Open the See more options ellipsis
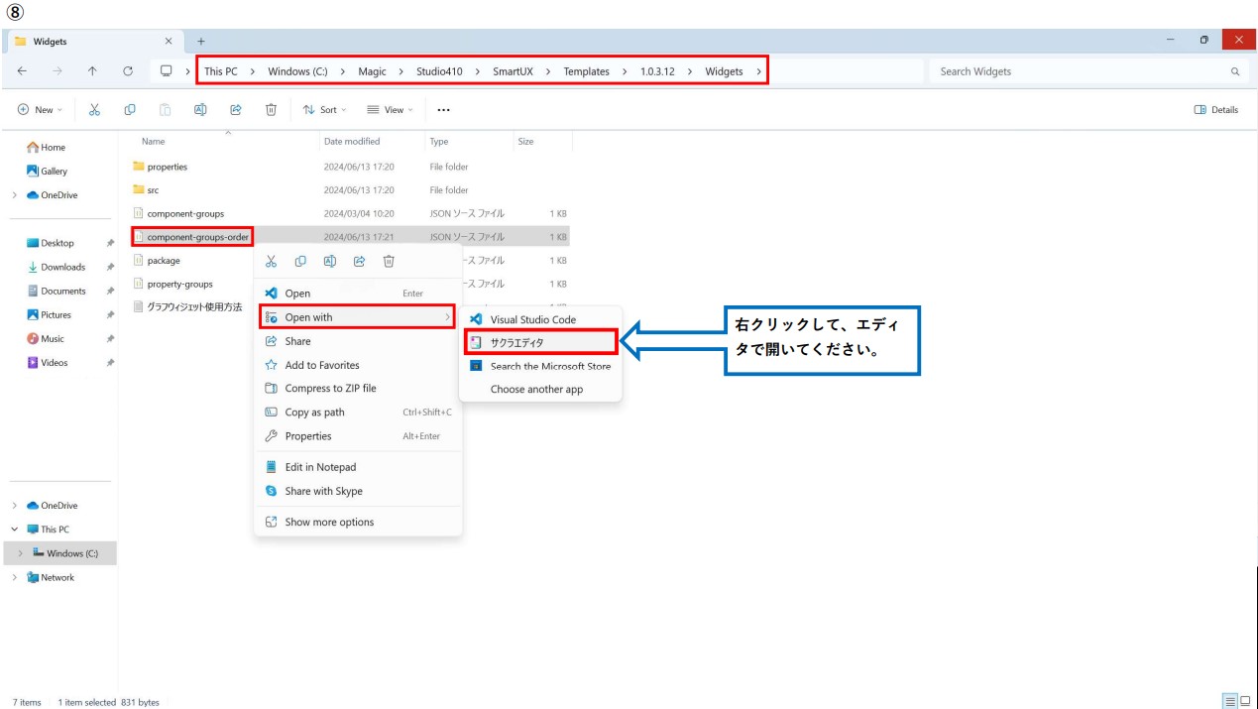The image size is (1258, 709). tap(443, 110)
